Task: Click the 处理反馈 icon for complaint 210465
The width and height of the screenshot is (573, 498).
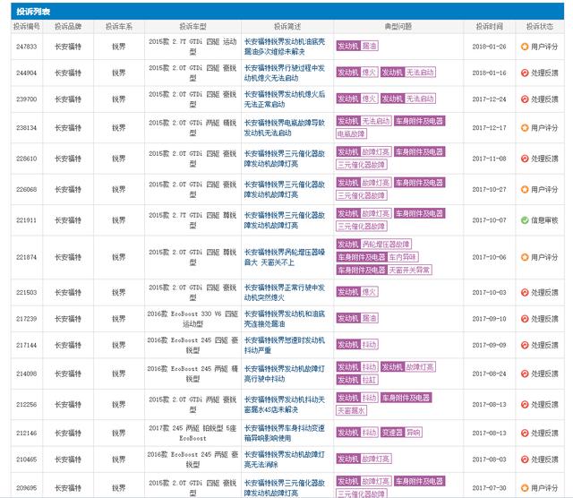Action: [x=525, y=459]
